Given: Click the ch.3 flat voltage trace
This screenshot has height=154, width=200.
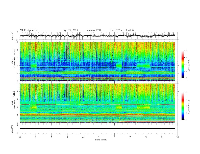Looking at the screenshot, I should [97, 129].
